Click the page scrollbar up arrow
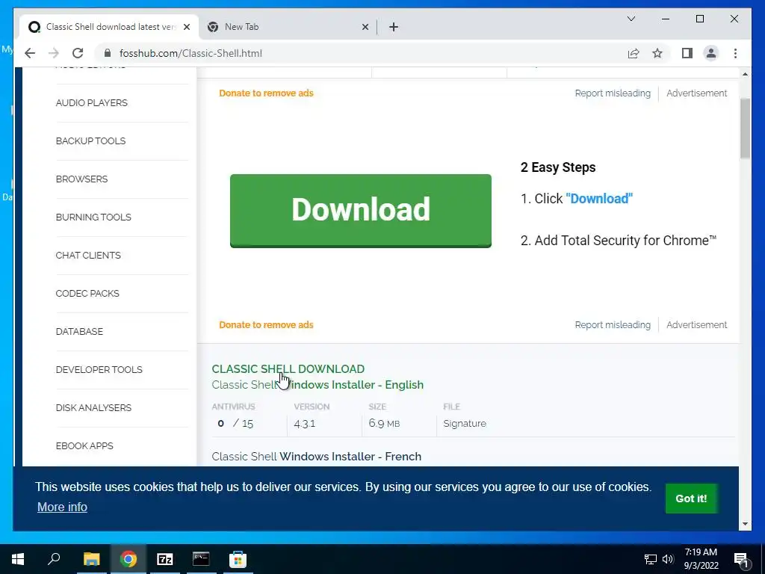This screenshot has height=574, width=765. [745, 74]
